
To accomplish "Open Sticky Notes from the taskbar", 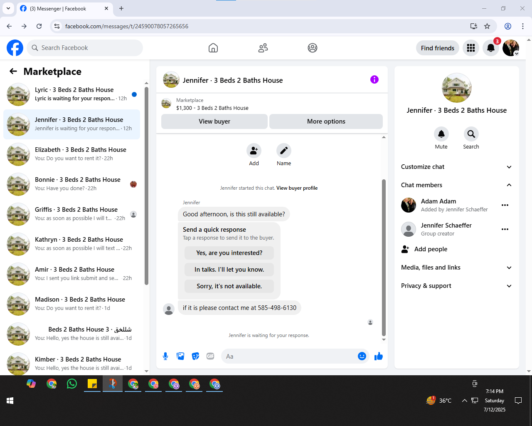I will [92, 384].
